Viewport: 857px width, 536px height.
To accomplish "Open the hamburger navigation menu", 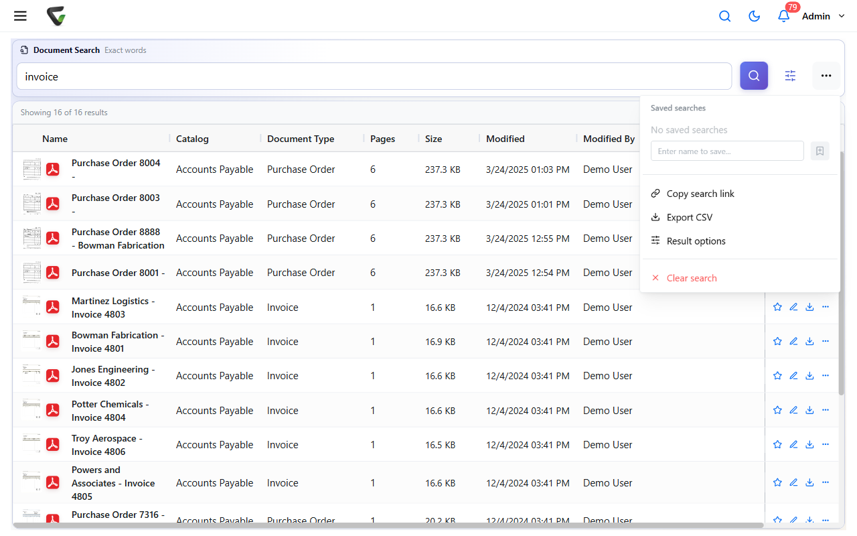I will (x=20, y=16).
